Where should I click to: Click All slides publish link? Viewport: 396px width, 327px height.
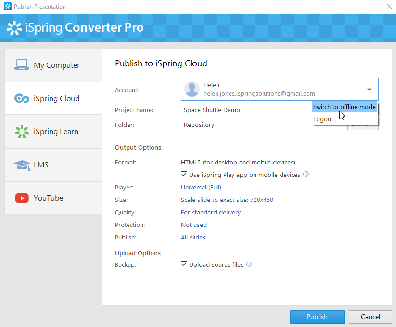(x=193, y=237)
